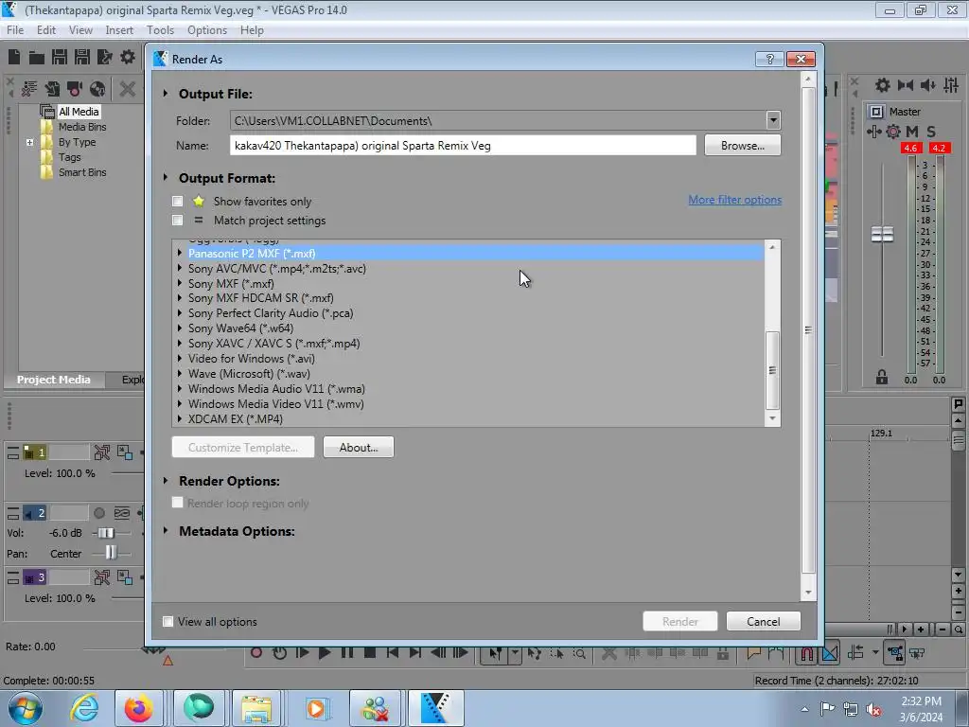The height and width of the screenshot is (727, 969).
Task: Expand Windows Media Video V11 templates
Action: coord(179,403)
